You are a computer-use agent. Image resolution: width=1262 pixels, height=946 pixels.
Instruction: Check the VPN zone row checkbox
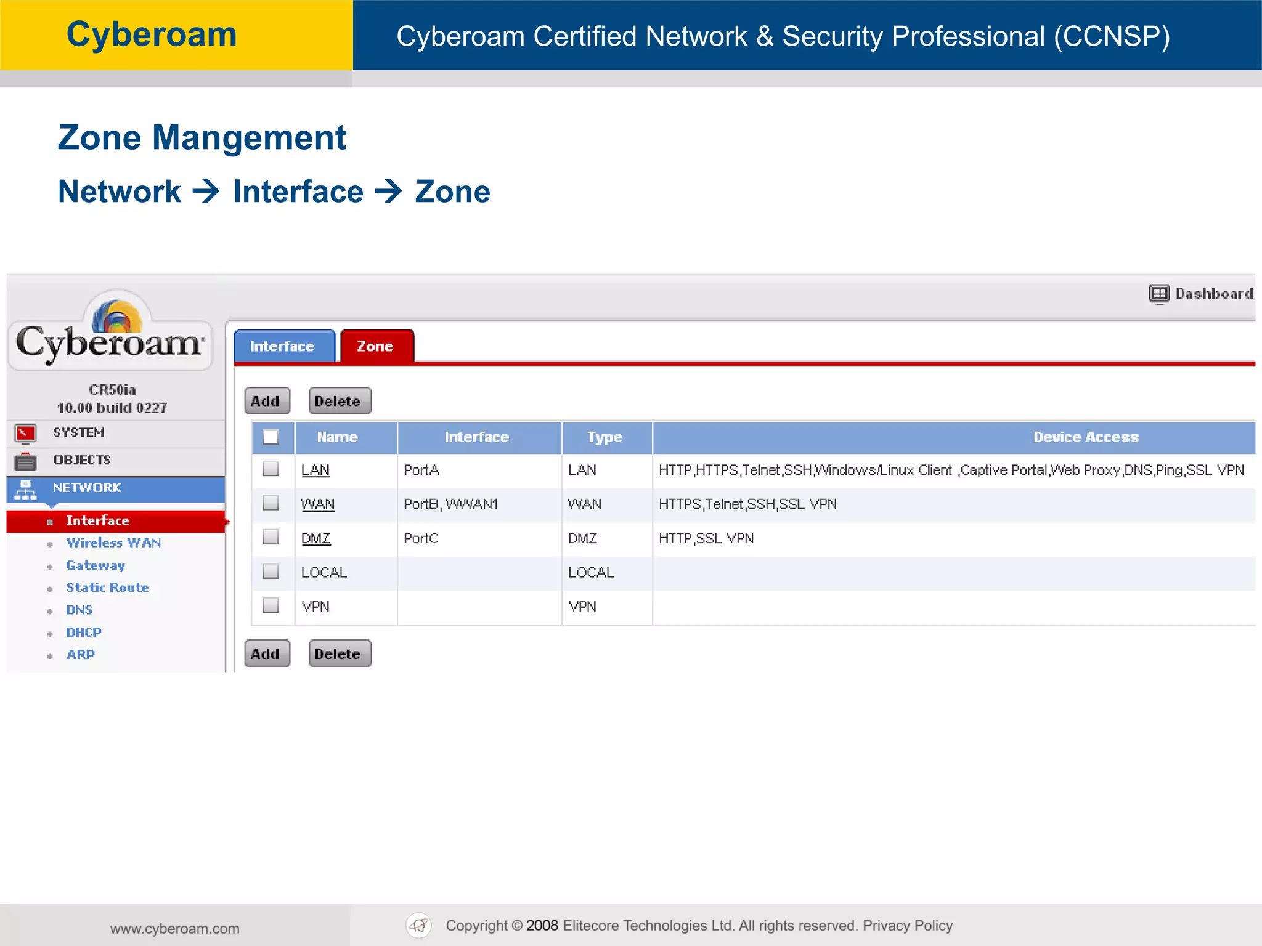coord(271,605)
